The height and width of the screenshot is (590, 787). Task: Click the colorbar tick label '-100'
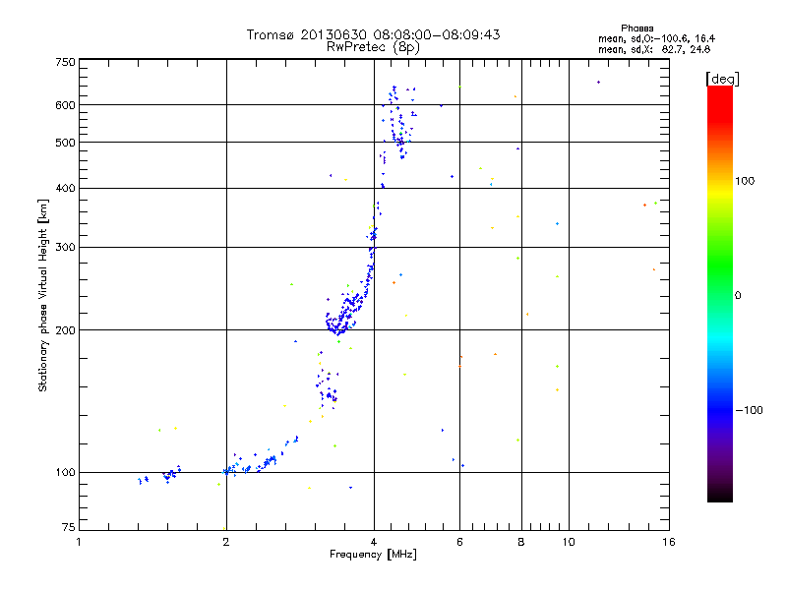pos(749,410)
